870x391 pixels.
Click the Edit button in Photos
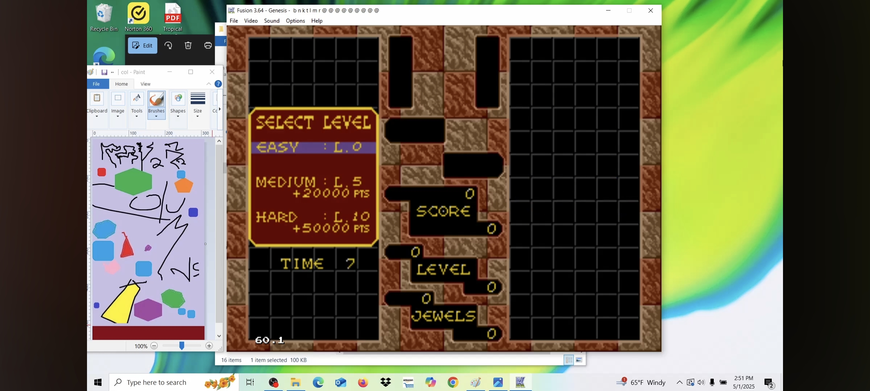coord(142,45)
